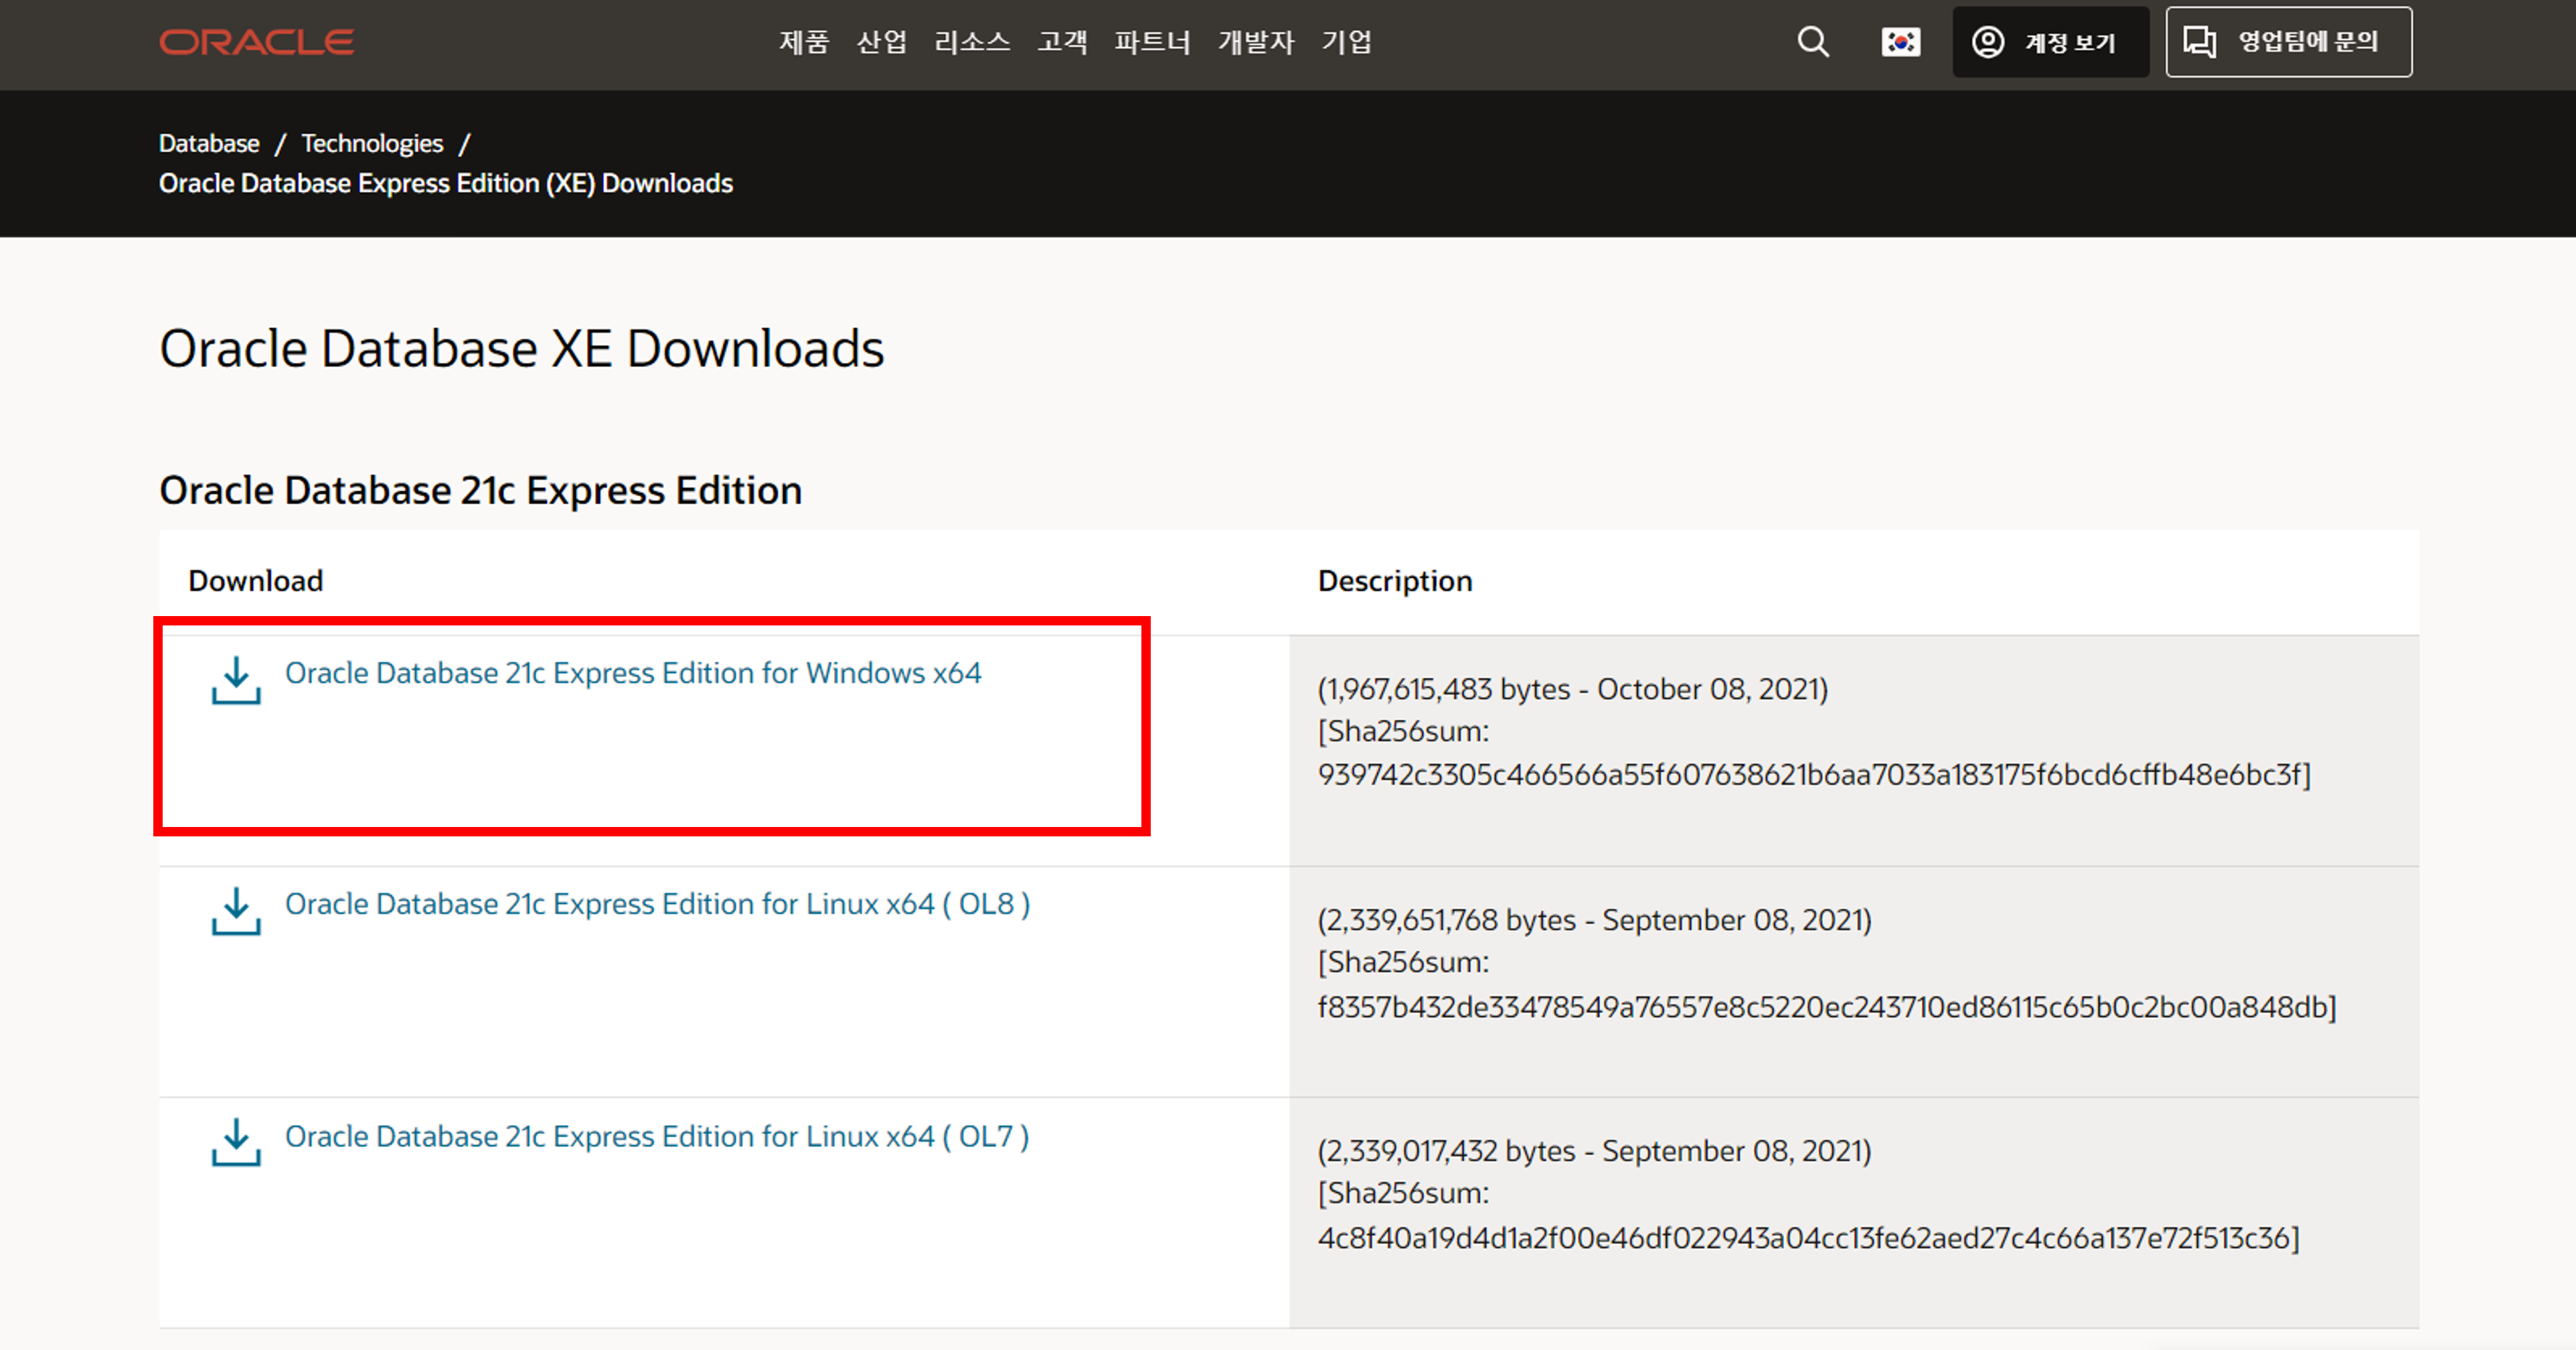Open the 제품 navigation menu
2576x1350 pixels.
coord(804,42)
